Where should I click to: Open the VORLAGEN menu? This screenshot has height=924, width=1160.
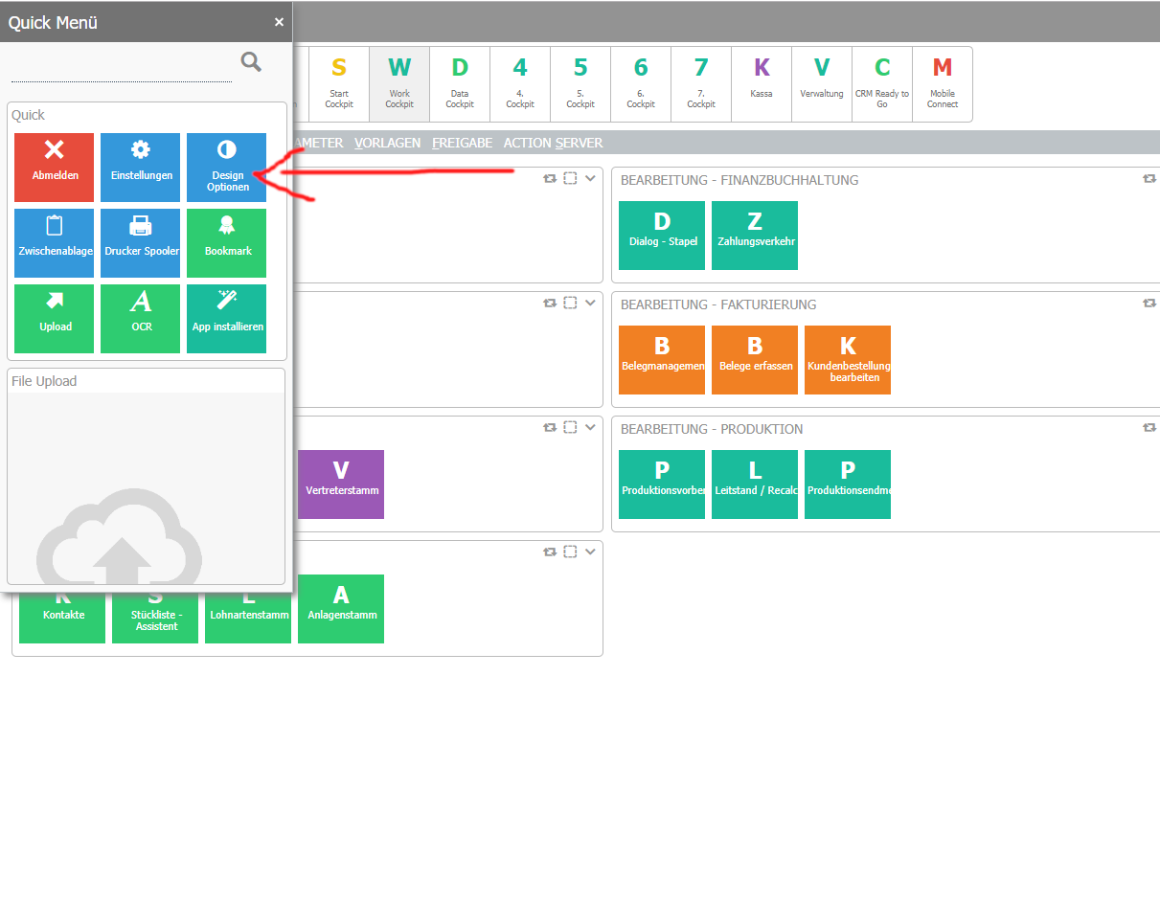tap(387, 143)
